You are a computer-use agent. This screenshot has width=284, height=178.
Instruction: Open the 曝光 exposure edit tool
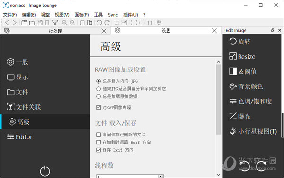pos(240,116)
